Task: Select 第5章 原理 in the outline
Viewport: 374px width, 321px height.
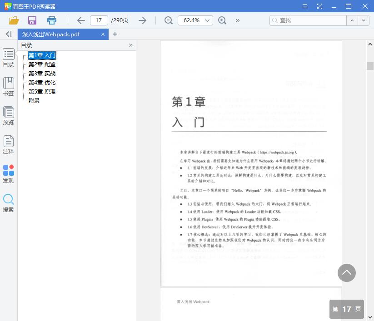Action: point(42,92)
